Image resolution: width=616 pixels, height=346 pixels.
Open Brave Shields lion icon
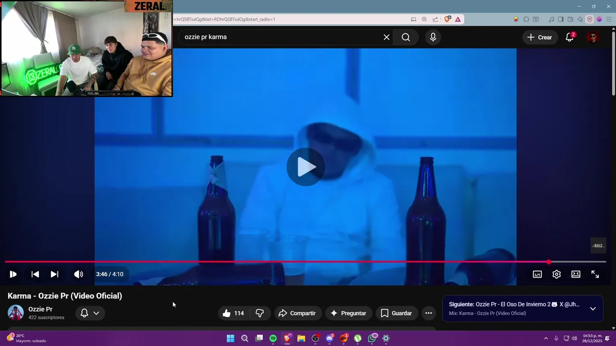point(448,19)
